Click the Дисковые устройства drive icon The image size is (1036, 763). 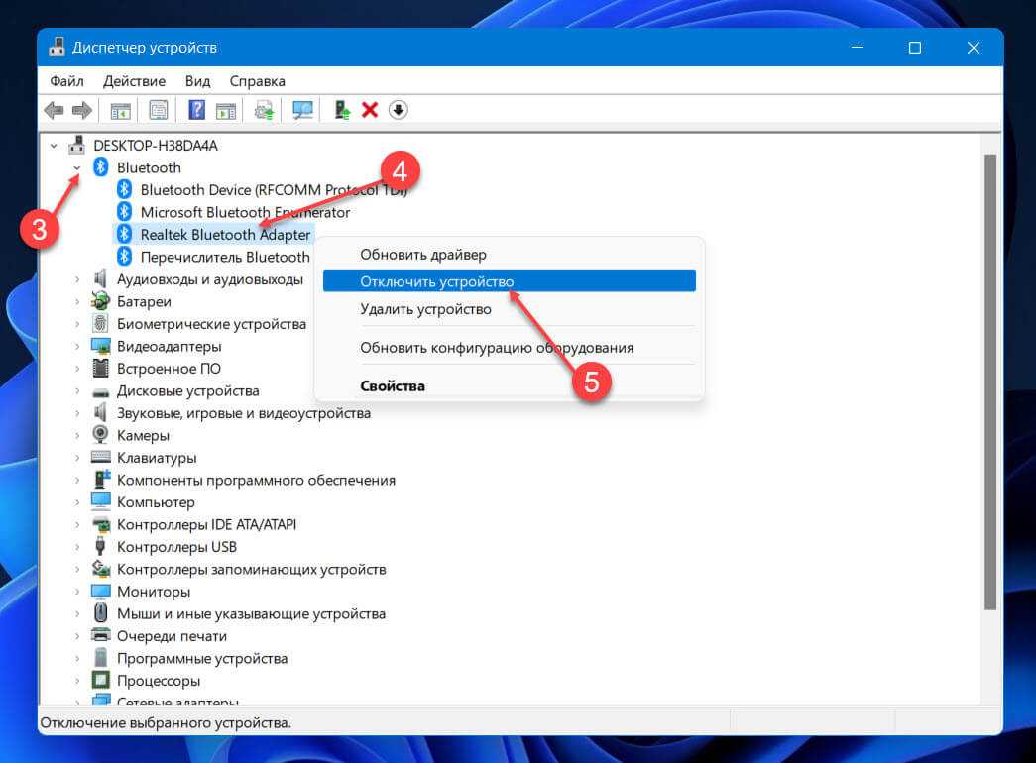pos(100,391)
